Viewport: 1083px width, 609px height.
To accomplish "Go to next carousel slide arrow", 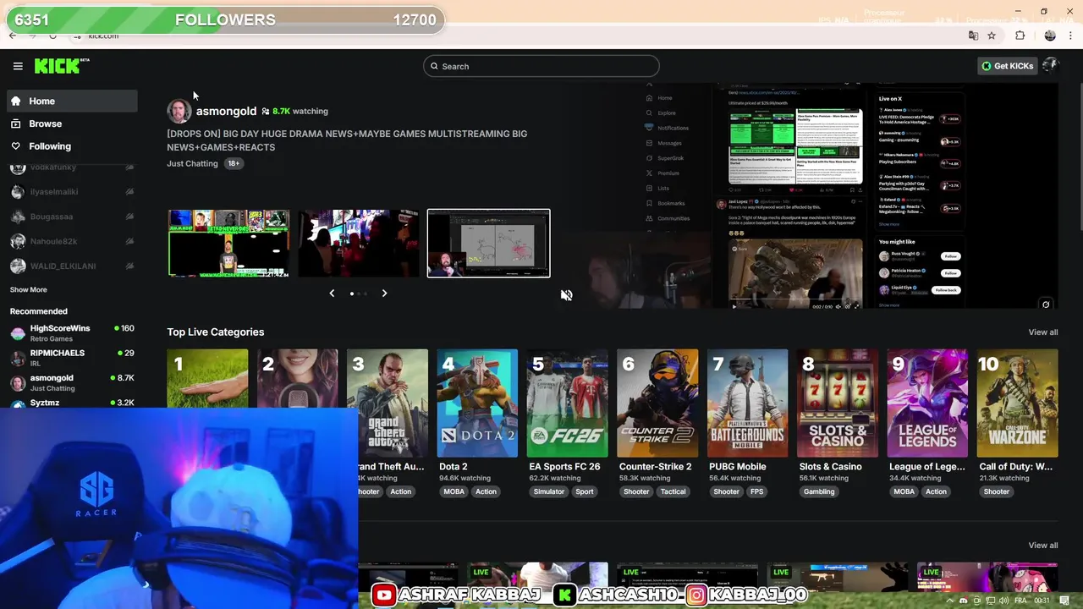I will [x=384, y=294].
